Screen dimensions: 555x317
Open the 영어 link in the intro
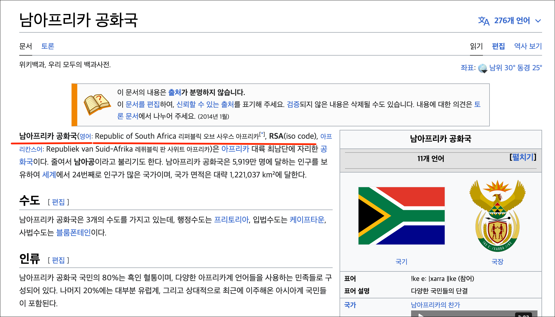click(x=85, y=136)
